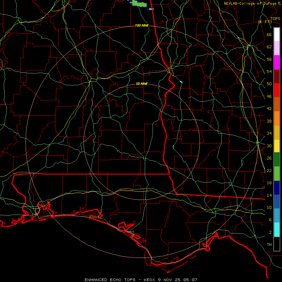Screen dimensions: 282x282
Task: Select the bright yellow legend swatch
Action: pyautogui.click(x=277, y=146)
